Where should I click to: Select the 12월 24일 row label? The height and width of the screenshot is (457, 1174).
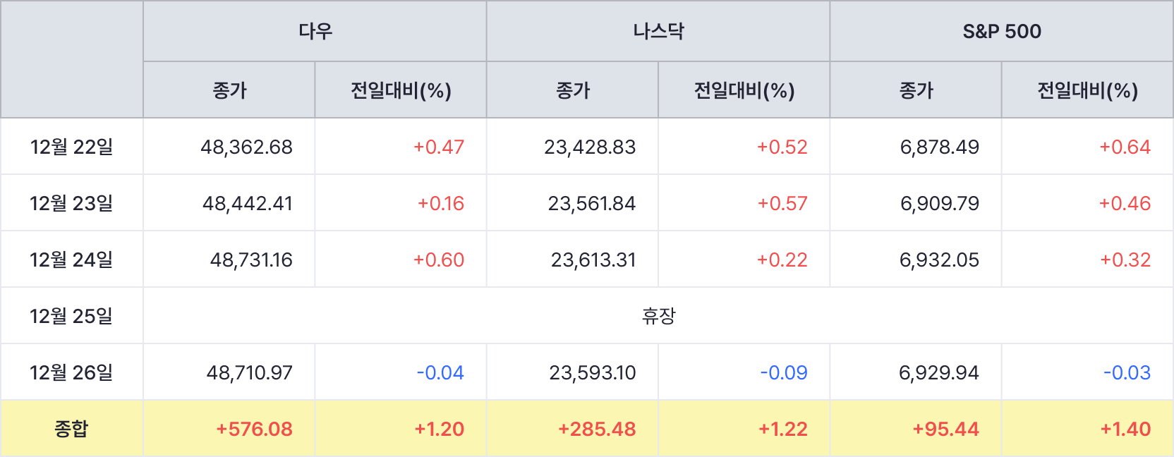[x=71, y=260]
